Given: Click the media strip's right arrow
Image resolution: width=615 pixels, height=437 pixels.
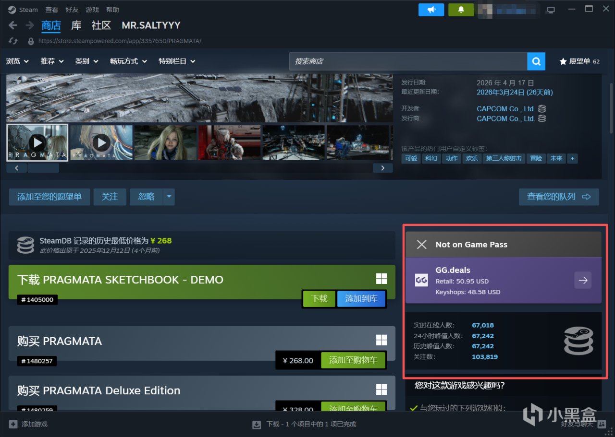Looking at the screenshot, I should [x=383, y=168].
